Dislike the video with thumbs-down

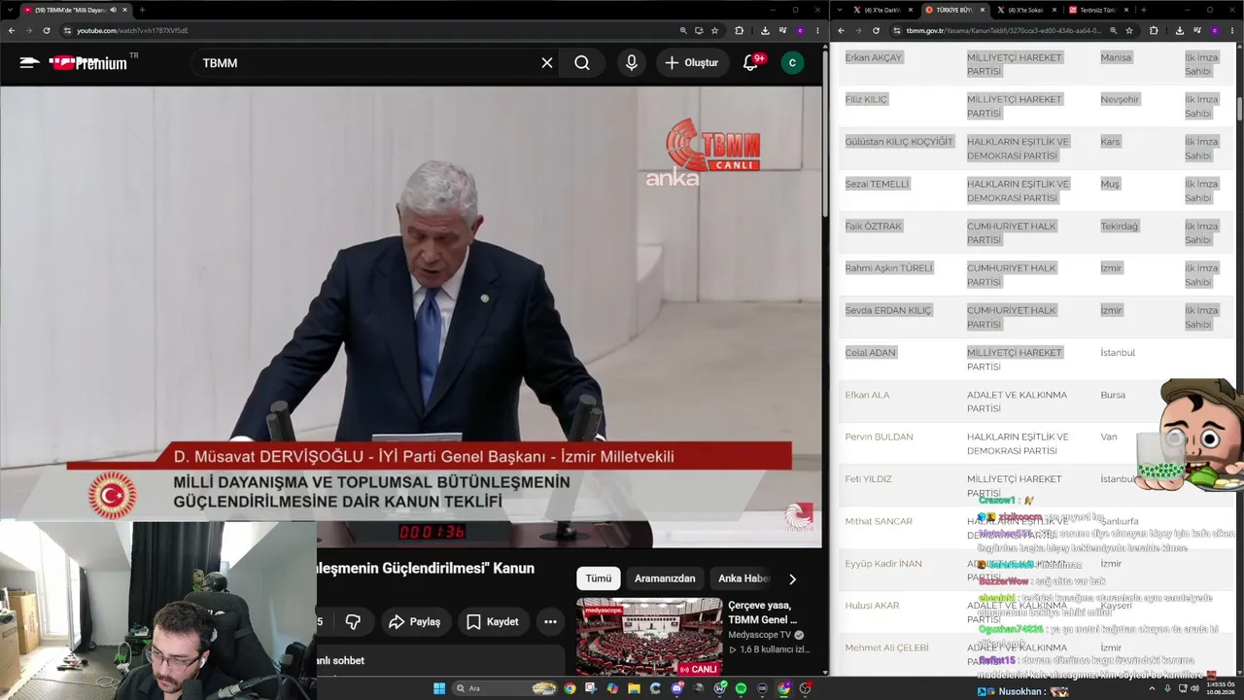[353, 621]
